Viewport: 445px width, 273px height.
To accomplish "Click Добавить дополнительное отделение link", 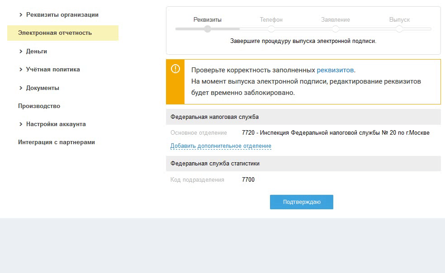I will tap(221, 146).
